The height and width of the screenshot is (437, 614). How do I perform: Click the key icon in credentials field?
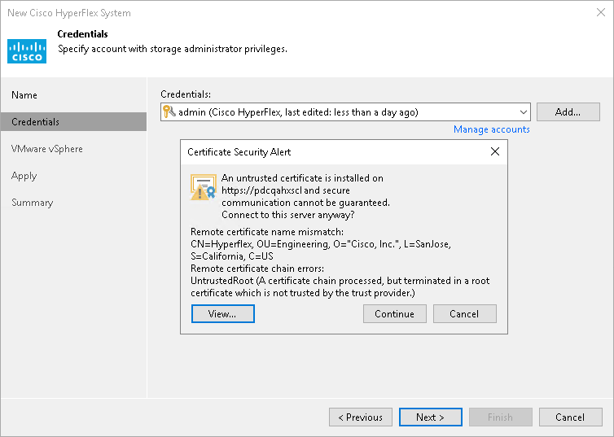tap(169, 111)
